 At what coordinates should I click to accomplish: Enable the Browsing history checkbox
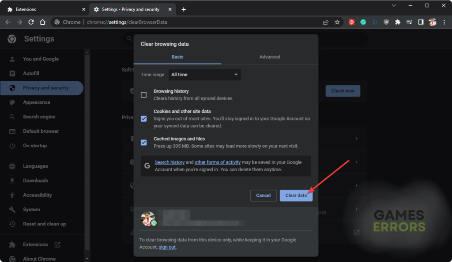143,94
